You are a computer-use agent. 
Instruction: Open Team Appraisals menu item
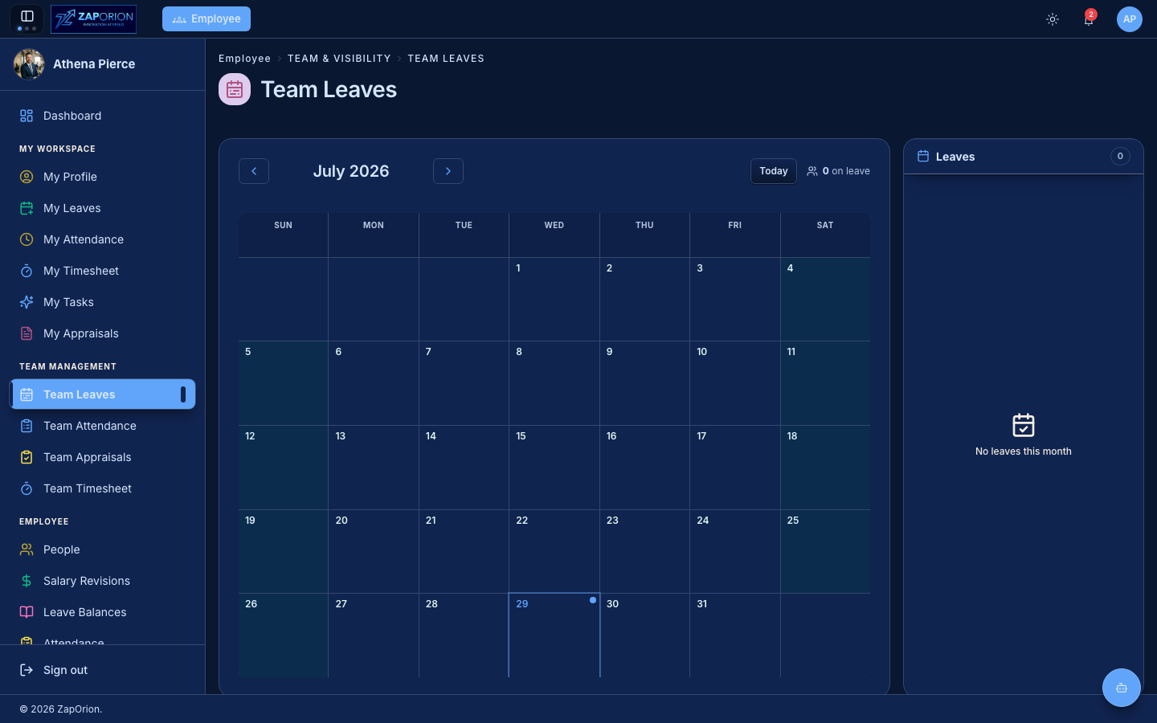(103, 457)
